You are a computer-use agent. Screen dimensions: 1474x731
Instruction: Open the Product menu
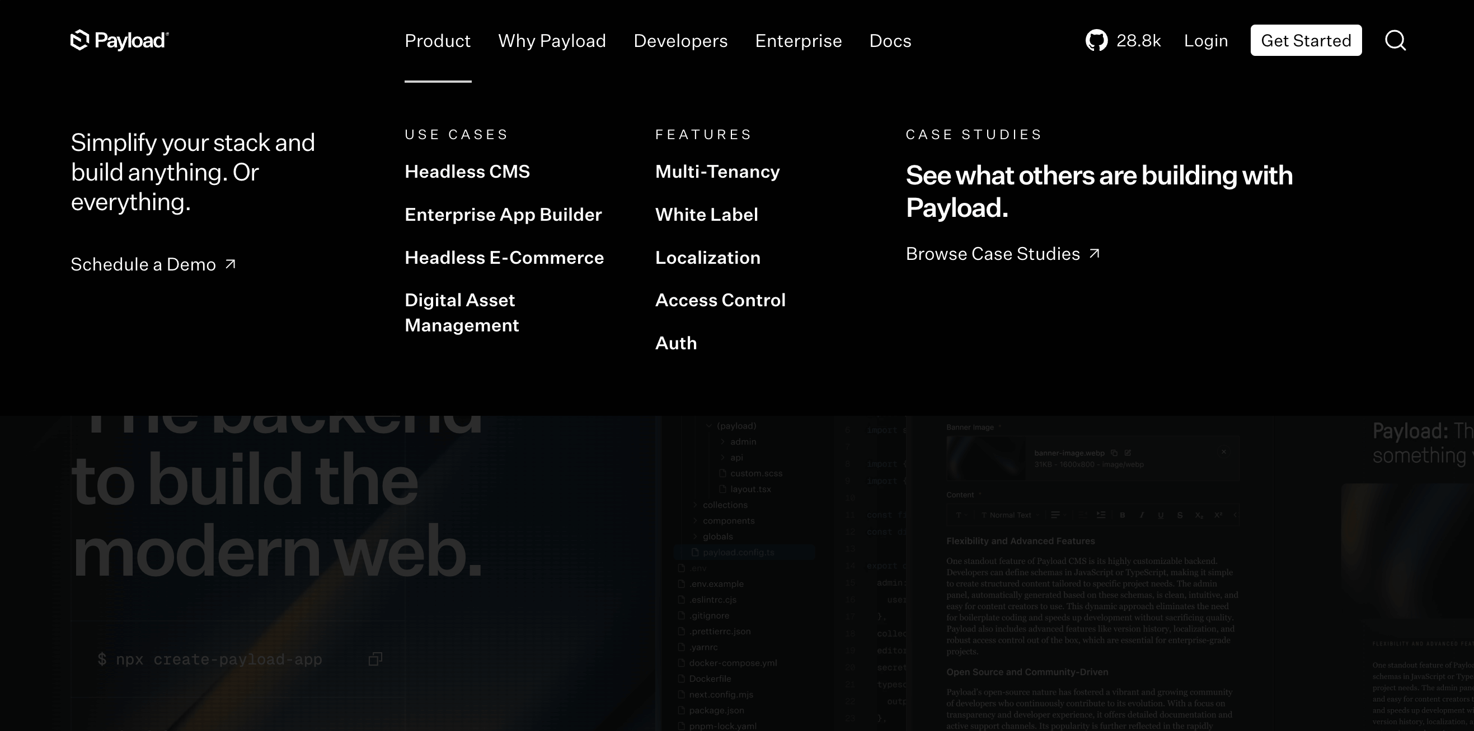[438, 41]
